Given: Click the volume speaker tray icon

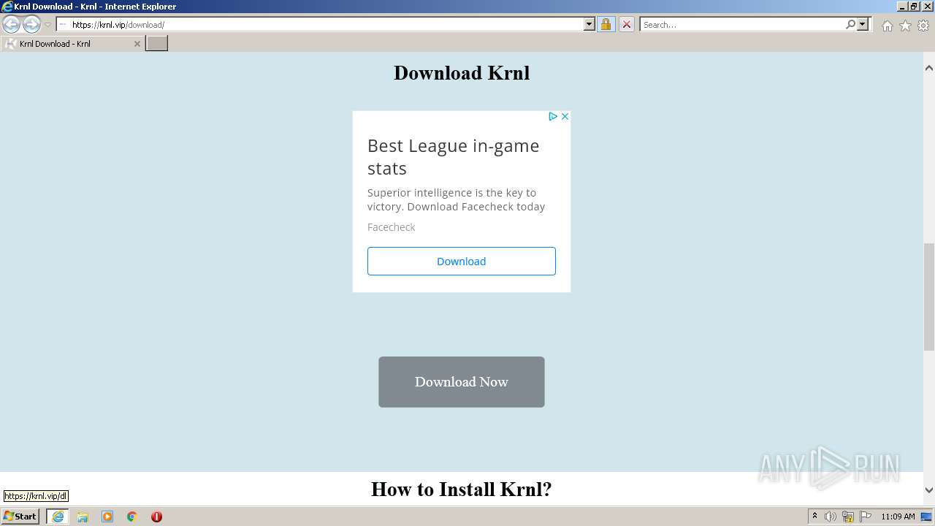Looking at the screenshot, I should click(831, 517).
